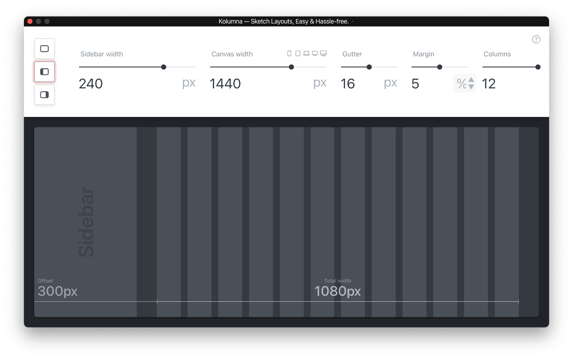Viewport: 573px width, 359px height.
Task: Choose the tablet canvas preset icon
Action: point(298,54)
